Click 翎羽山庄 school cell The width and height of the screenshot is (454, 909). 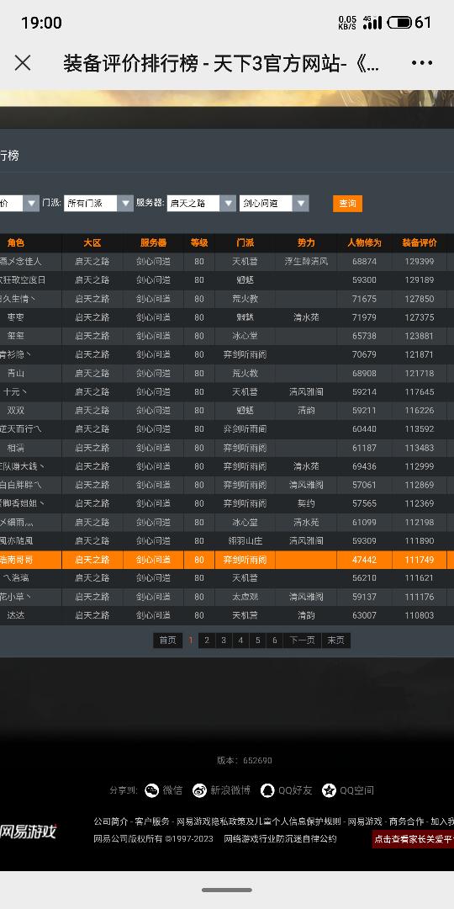point(245,541)
